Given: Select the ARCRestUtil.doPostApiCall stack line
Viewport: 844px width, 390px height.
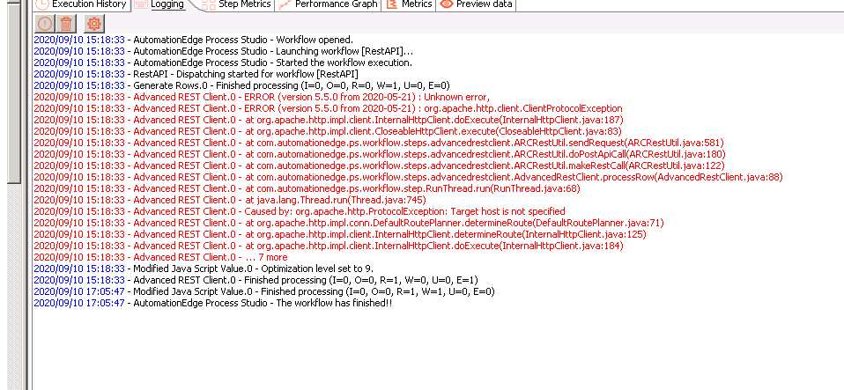Looking at the screenshot, I should click(x=379, y=154).
